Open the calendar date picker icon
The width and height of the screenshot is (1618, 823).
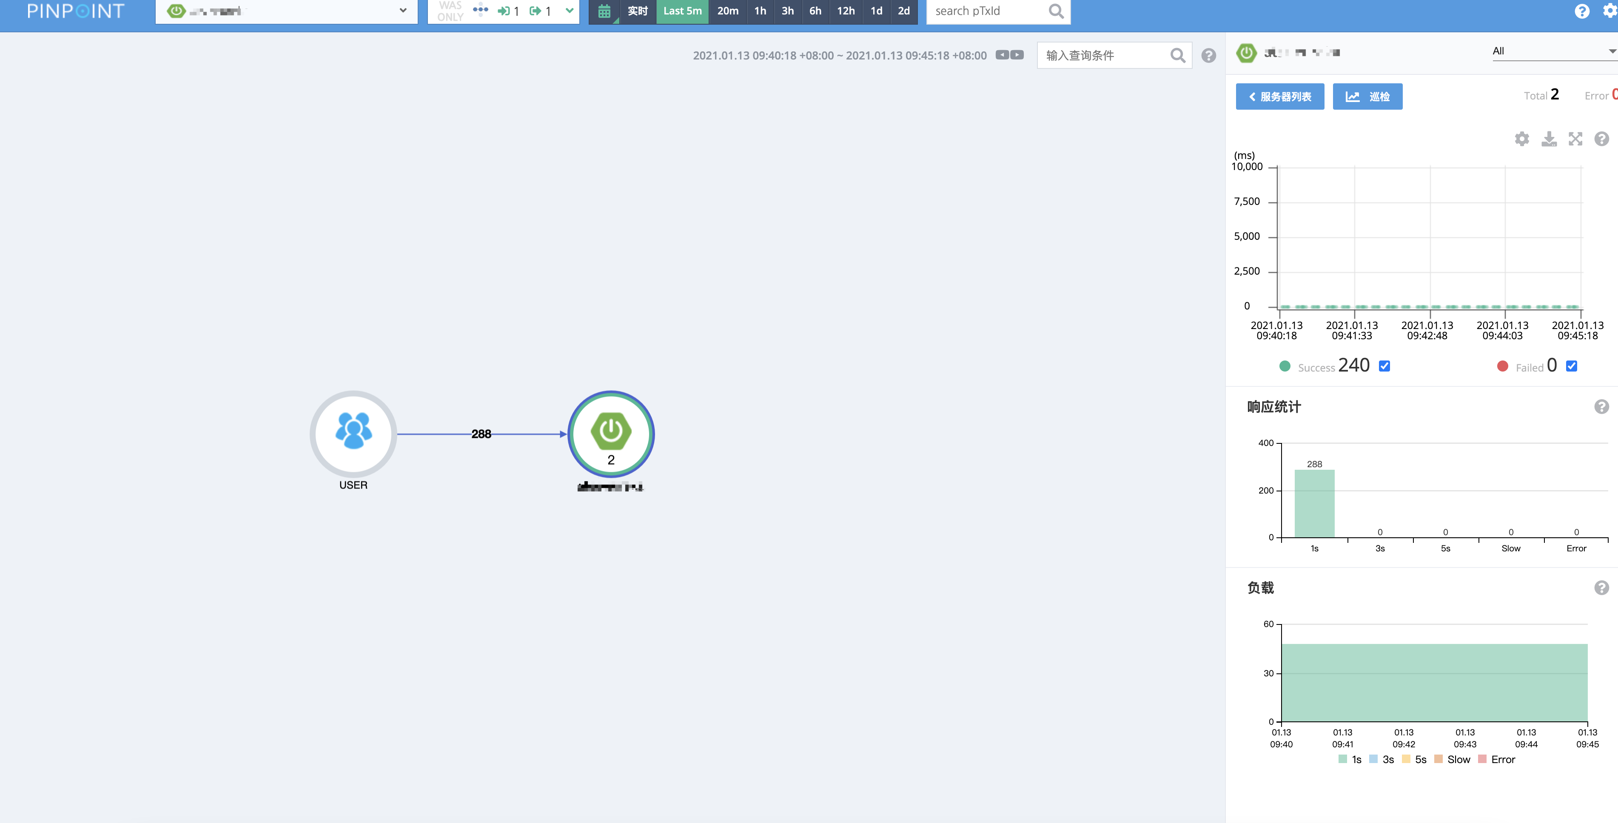604,11
